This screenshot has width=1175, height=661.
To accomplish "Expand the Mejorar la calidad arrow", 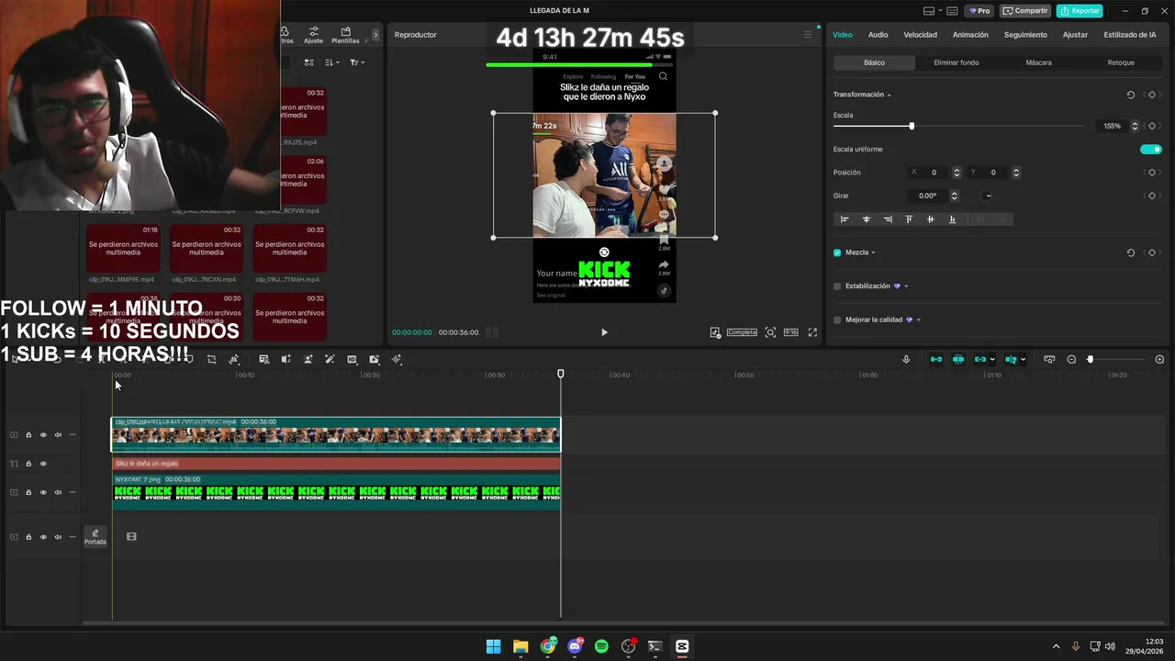I will point(918,319).
